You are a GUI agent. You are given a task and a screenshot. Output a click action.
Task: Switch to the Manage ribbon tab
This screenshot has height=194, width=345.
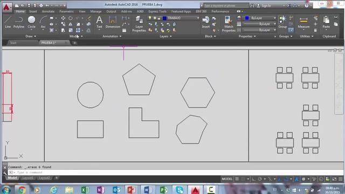[x=96, y=11]
